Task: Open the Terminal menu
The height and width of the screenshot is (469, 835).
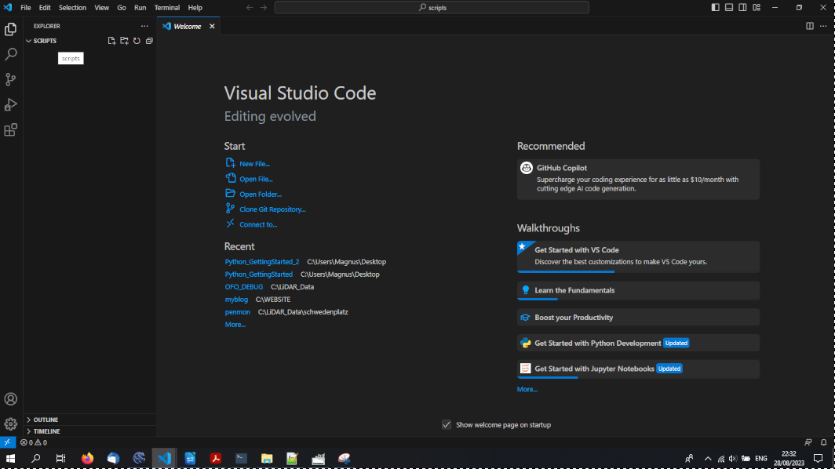Action: point(167,8)
